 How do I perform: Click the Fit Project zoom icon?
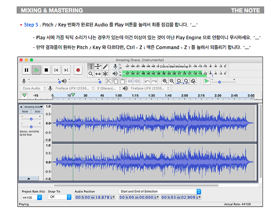pyautogui.click(x=186, y=81)
